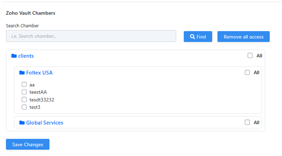The width and height of the screenshot is (282, 156).
Task: Click the tesdt33232 chamber label
Action: (42, 100)
